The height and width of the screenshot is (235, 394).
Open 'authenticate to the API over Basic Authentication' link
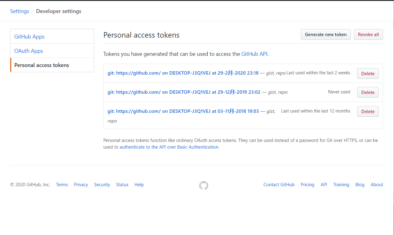pyautogui.click(x=169, y=147)
